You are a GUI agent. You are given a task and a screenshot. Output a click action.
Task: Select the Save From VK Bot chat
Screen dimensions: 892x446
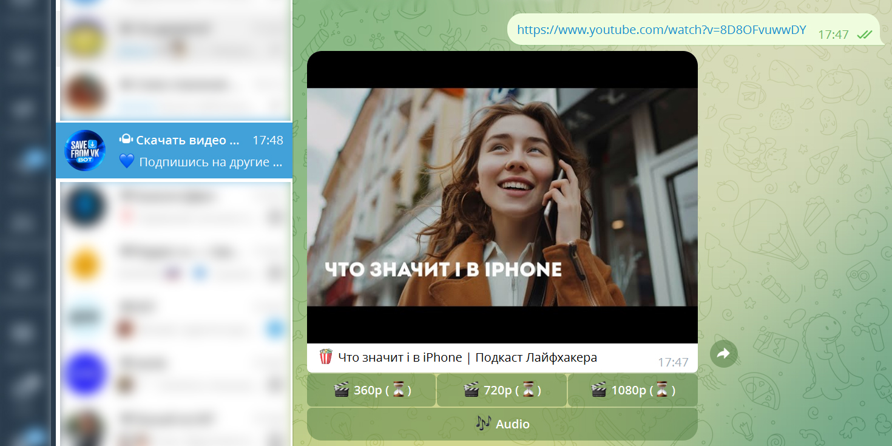click(174, 150)
